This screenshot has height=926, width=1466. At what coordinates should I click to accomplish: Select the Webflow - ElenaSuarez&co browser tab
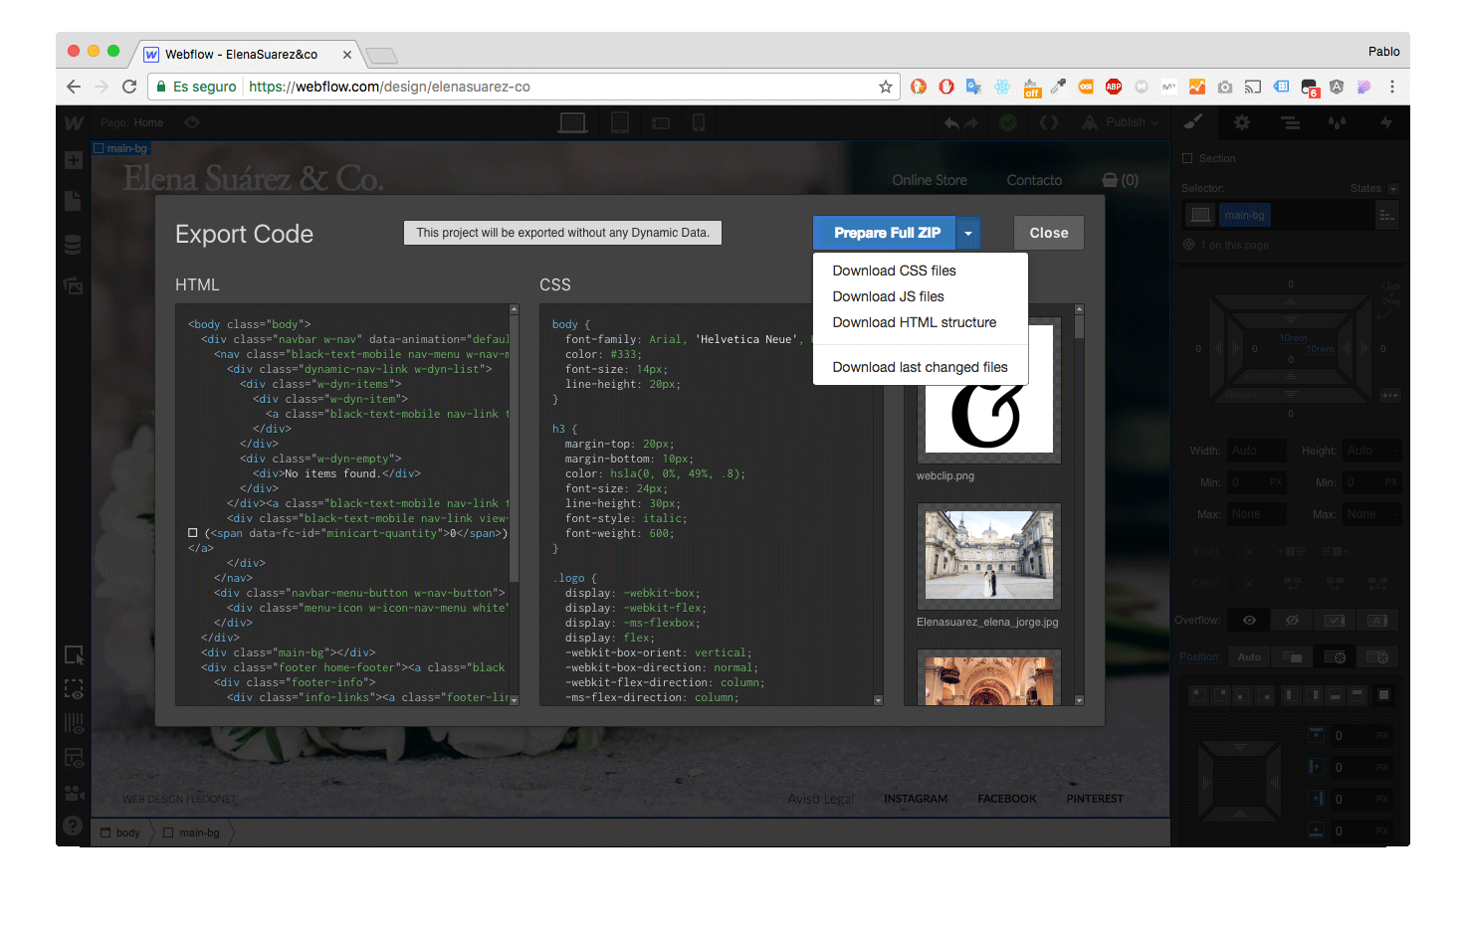point(247,55)
